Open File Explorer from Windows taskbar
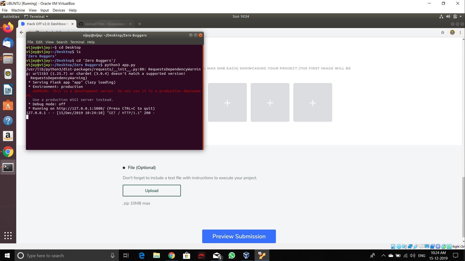 coord(156,255)
